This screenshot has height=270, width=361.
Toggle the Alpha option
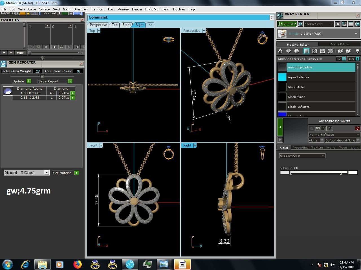pos(316,140)
